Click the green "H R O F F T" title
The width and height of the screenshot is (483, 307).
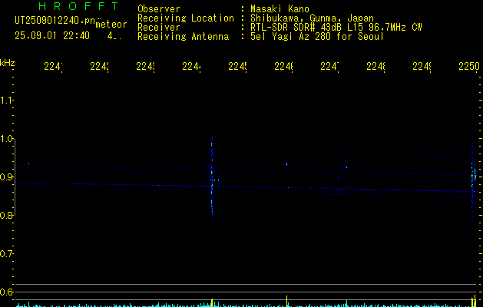pos(78,6)
